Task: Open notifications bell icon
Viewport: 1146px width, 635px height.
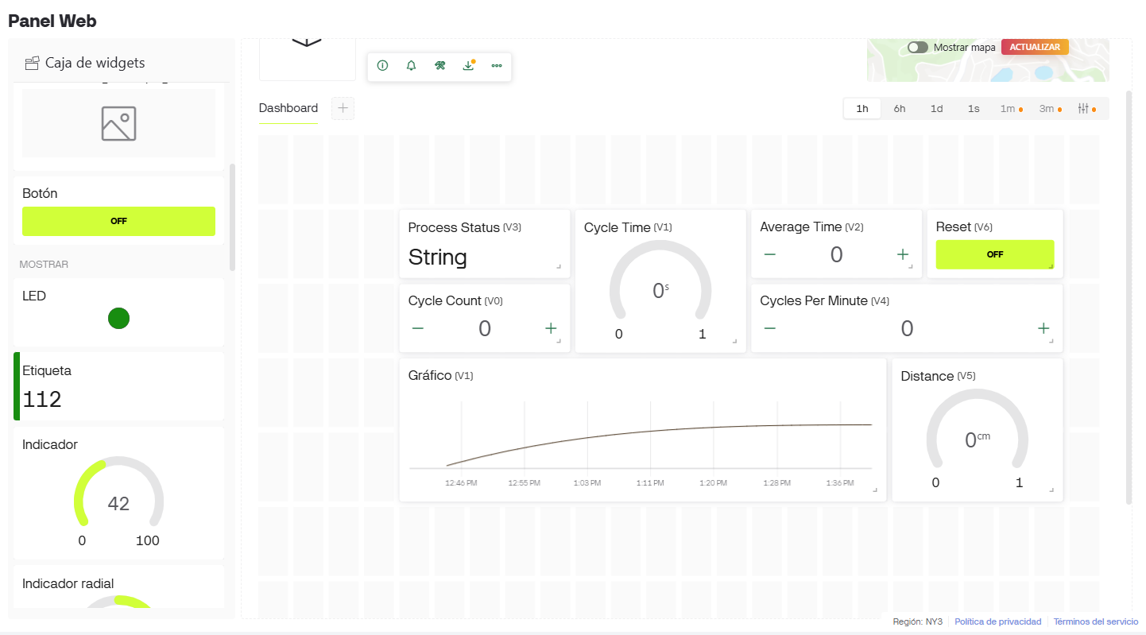Action: [411, 66]
